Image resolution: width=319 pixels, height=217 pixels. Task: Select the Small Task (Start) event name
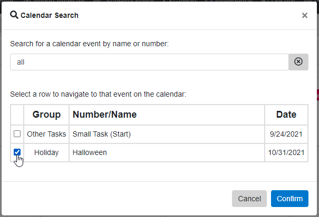[x=102, y=135]
